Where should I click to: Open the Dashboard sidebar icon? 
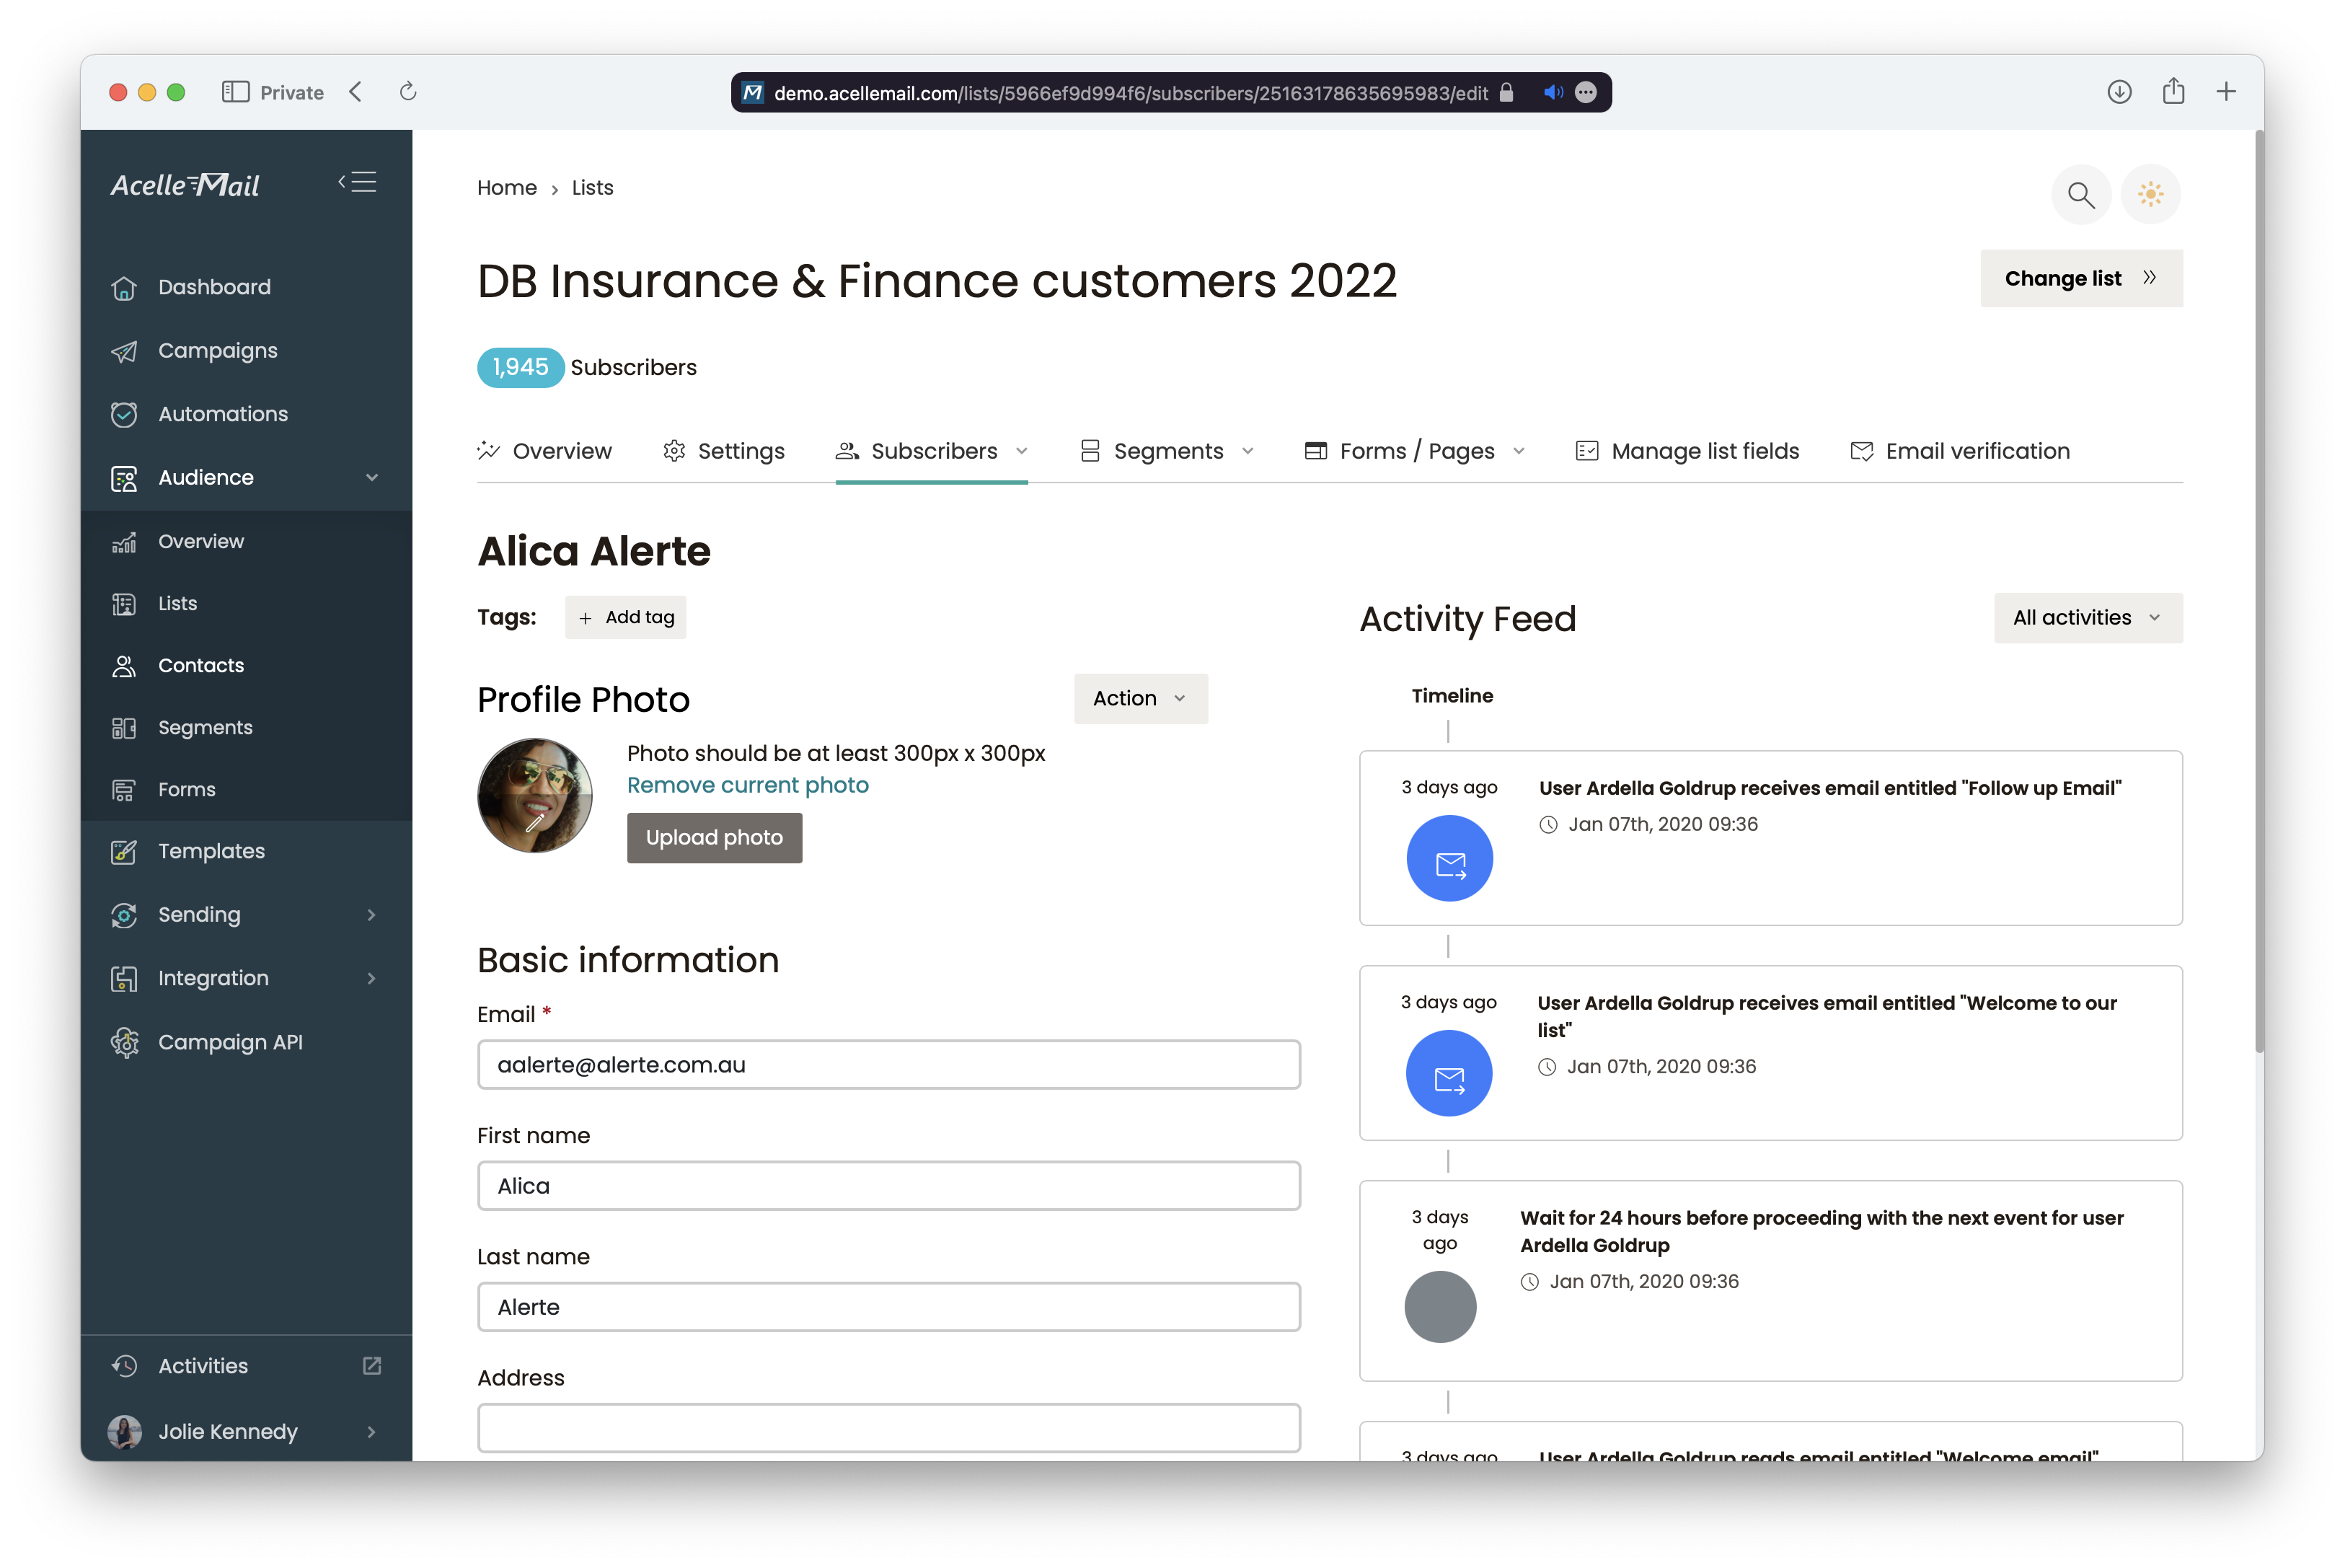pos(124,287)
